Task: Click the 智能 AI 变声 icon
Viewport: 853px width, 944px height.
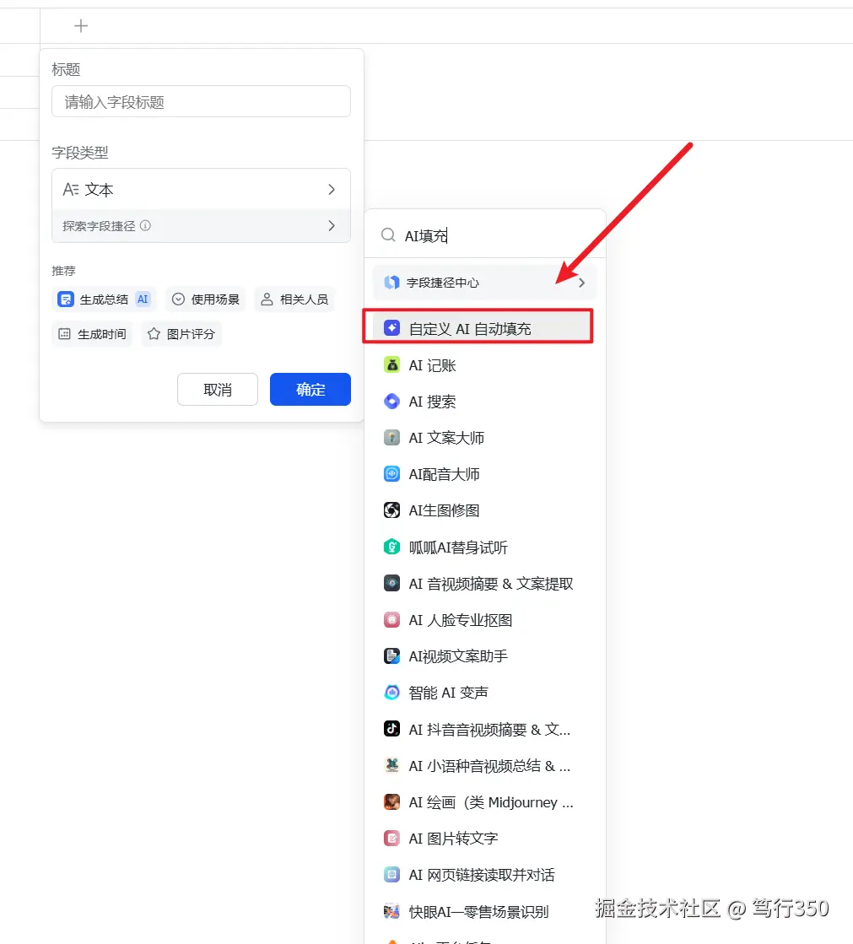Action: 391,693
